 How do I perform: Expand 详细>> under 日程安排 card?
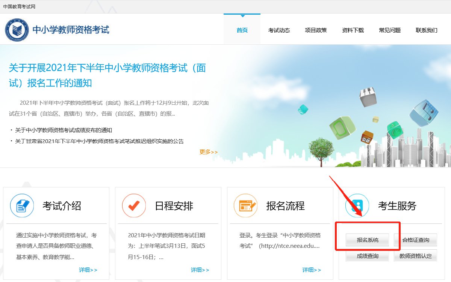200,270
